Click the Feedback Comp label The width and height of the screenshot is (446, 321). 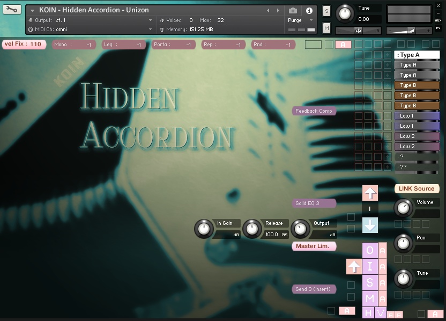point(314,111)
